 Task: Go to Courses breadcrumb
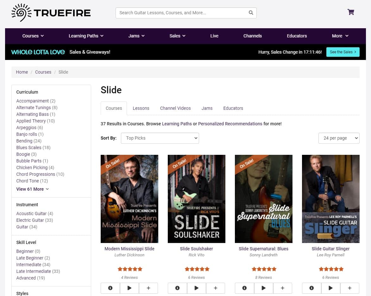[43, 72]
